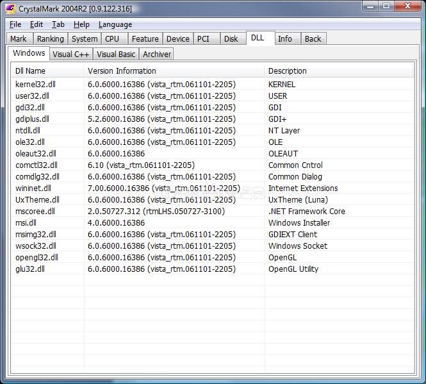Image resolution: width=426 pixels, height=384 pixels.
Task: Click the OpenGL Utility description
Action: [x=293, y=269]
